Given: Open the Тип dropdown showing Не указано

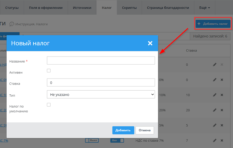Looking at the screenshot, I should (x=101, y=94).
